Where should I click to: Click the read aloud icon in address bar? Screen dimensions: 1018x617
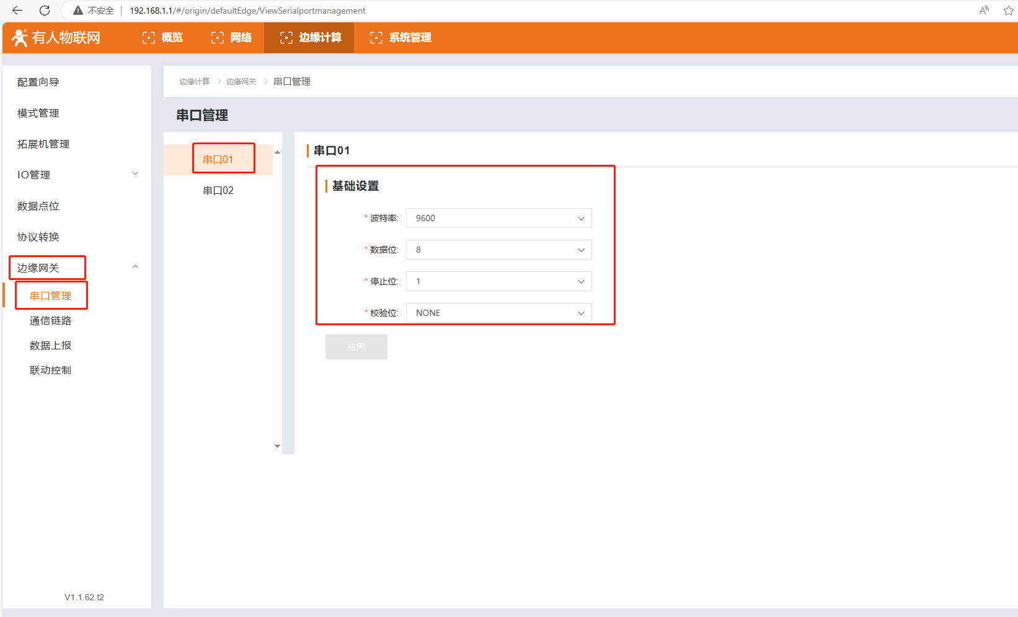[984, 11]
